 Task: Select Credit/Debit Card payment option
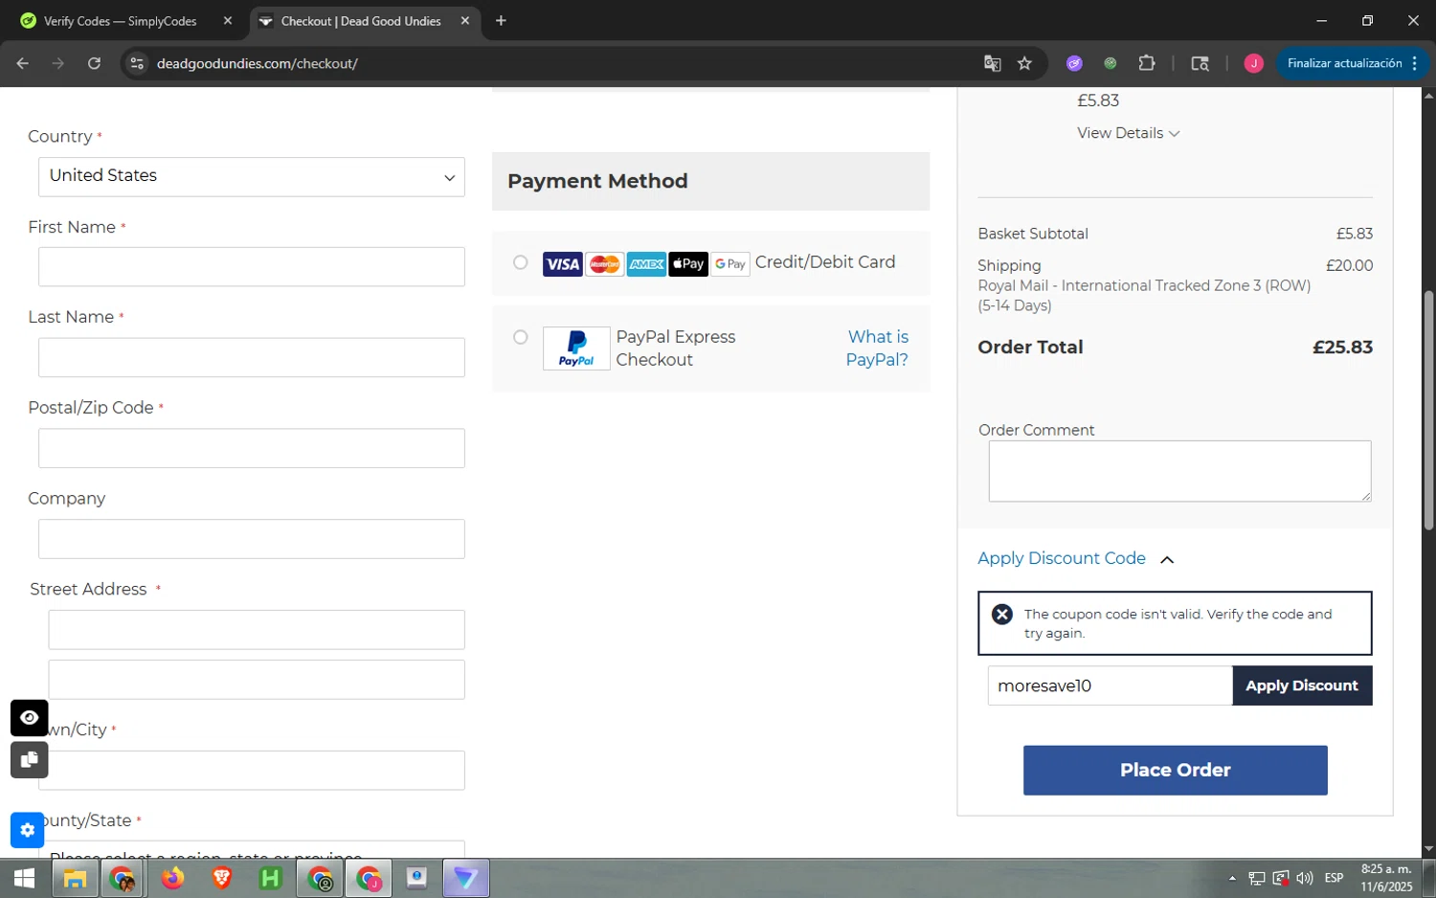point(520,262)
